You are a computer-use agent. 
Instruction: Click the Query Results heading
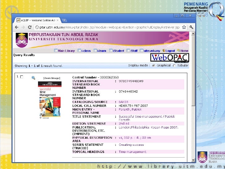click(24, 55)
